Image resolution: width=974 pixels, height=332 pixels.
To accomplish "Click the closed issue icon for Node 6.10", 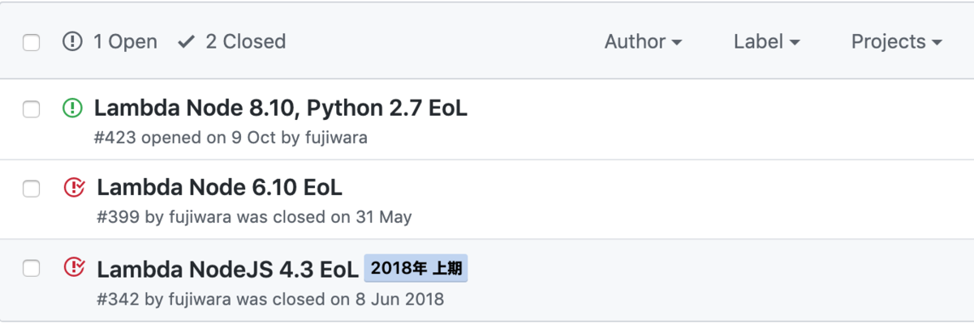I will (74, 188).
